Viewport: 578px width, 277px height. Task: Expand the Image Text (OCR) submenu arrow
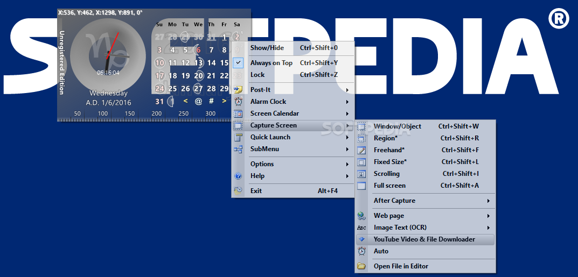489,228
